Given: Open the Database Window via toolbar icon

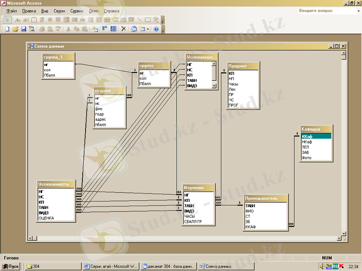Looking at the screenshot, I should point(134,29).
